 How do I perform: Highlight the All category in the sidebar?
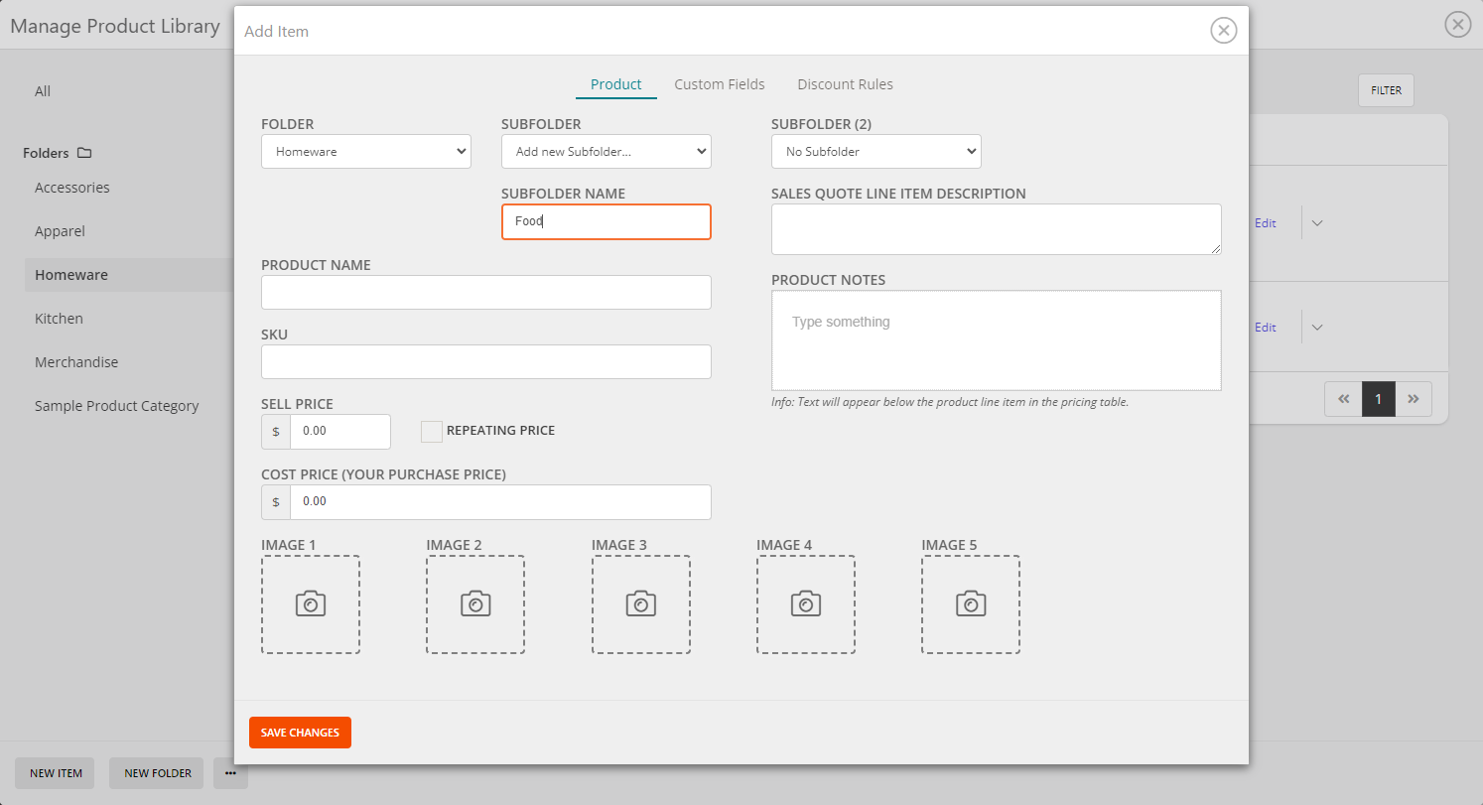point(43,90)
